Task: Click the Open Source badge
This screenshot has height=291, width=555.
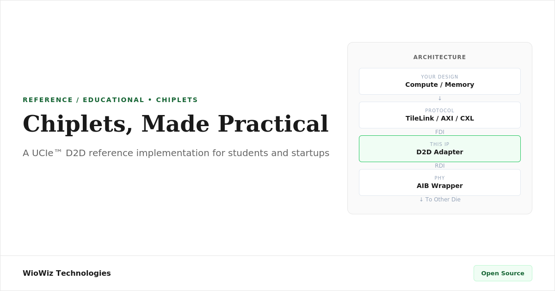Action: pos(503,273)
